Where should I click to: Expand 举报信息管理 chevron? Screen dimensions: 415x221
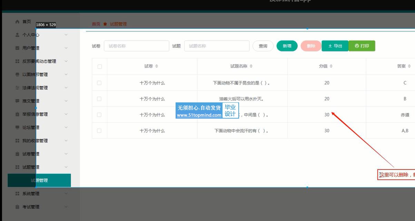[66, 114]
